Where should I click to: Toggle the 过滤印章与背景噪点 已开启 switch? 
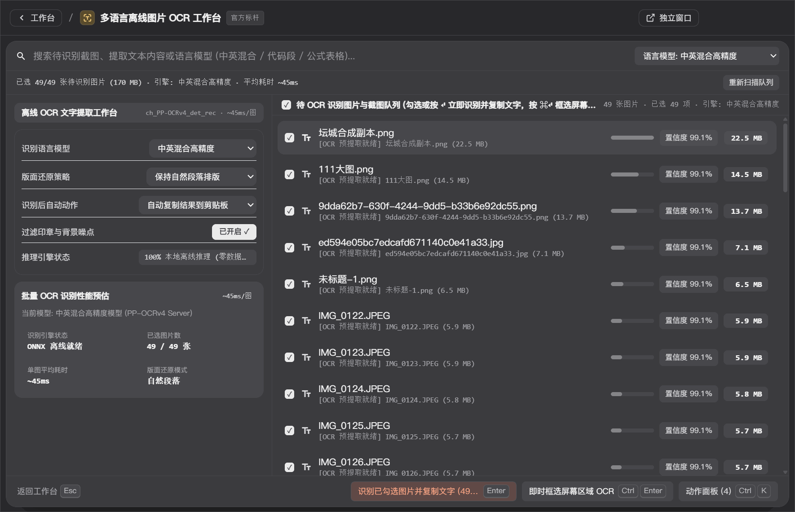pyautogui.click(x=234, y=232)
